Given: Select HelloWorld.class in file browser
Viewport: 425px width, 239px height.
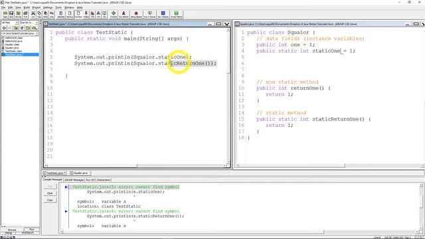Looking at the screenshot, I should (14, 38).
